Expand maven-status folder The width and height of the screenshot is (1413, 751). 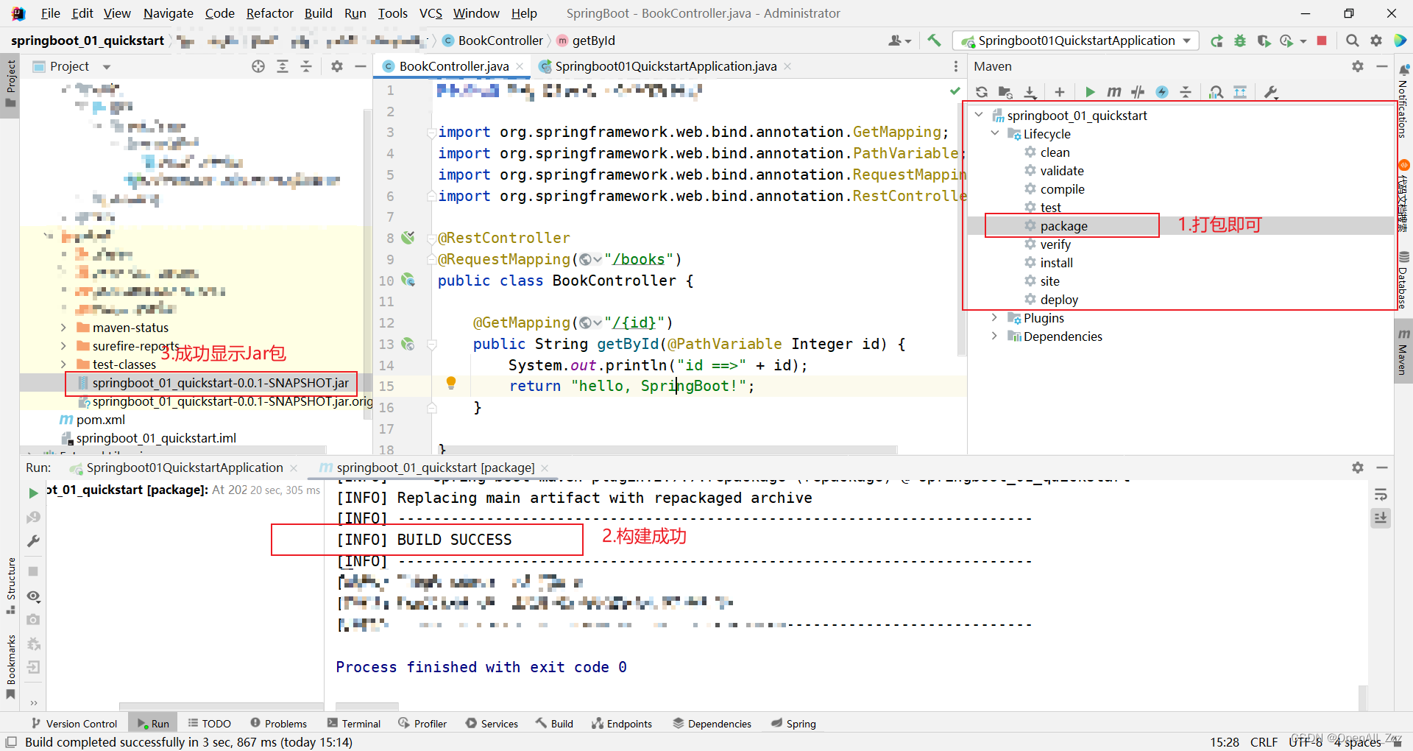coord(63,327)
